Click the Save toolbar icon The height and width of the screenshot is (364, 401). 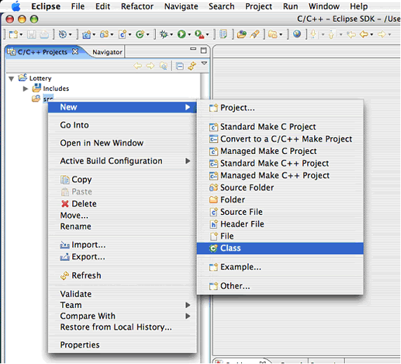pos(32,34)
